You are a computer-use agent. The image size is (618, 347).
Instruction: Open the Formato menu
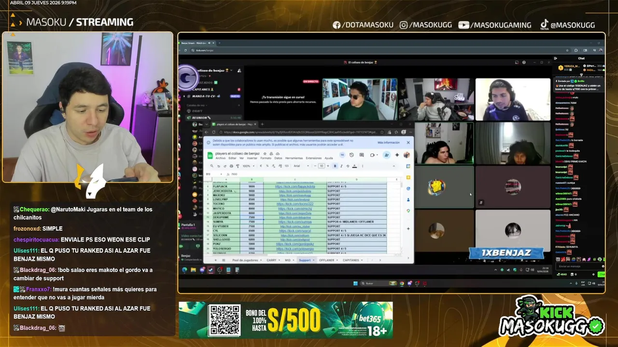[x=266, y=158]
